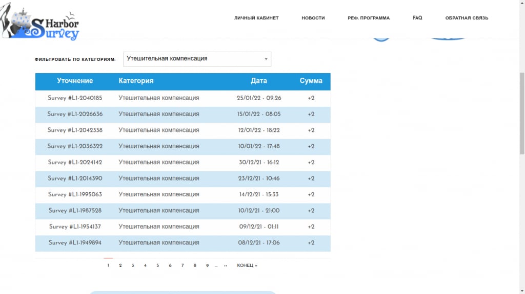Click Категория column header
Screen dimensions: 525x294
136,81
